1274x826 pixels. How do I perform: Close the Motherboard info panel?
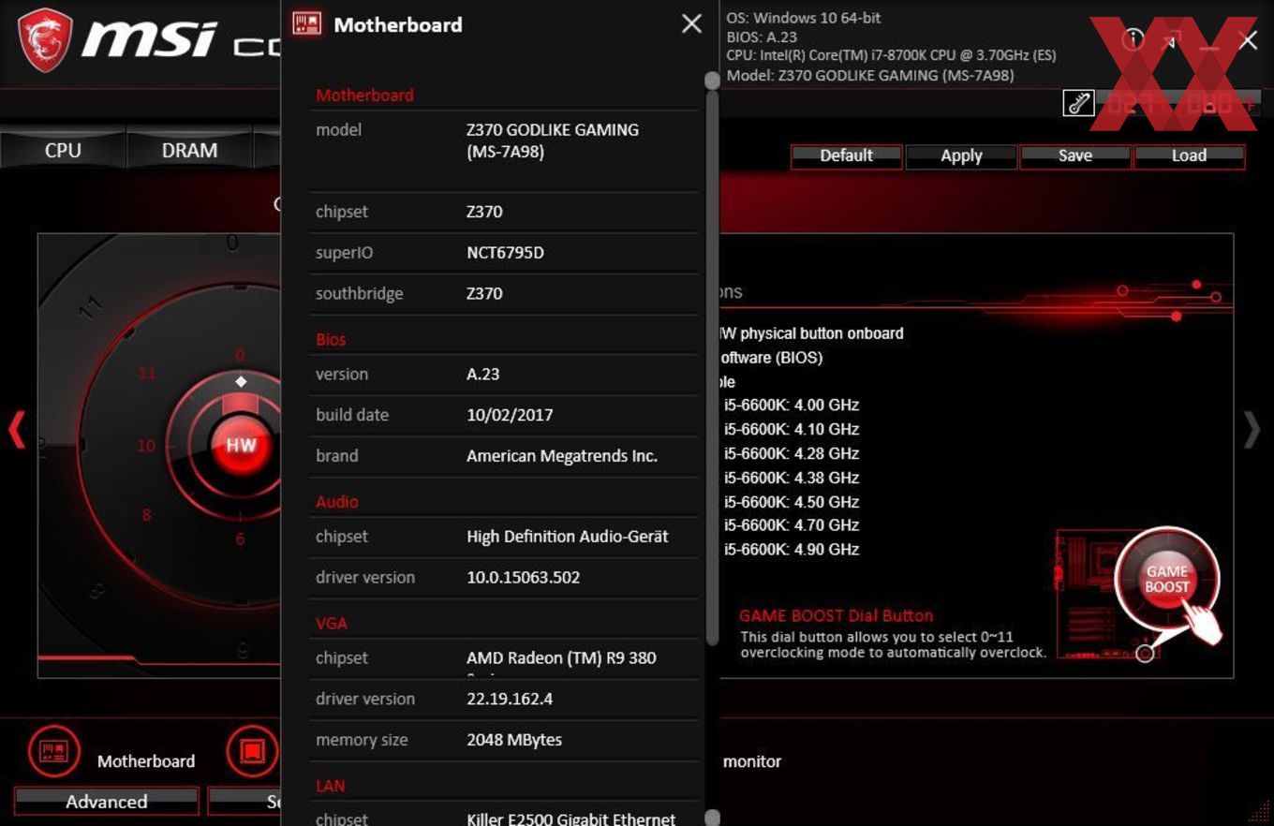tap(691, 24)
